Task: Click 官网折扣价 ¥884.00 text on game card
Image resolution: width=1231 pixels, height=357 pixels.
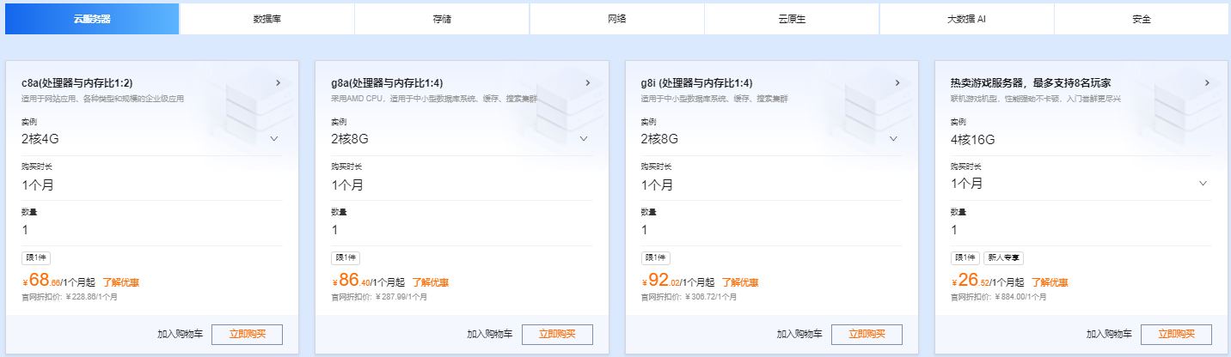Action: pos(998,297)
